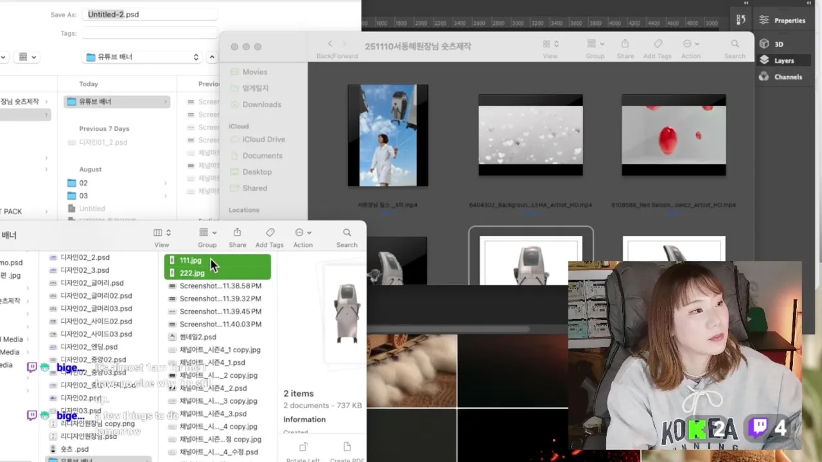Open the Channels panel icon
The image size is (822, 462).
764,76
